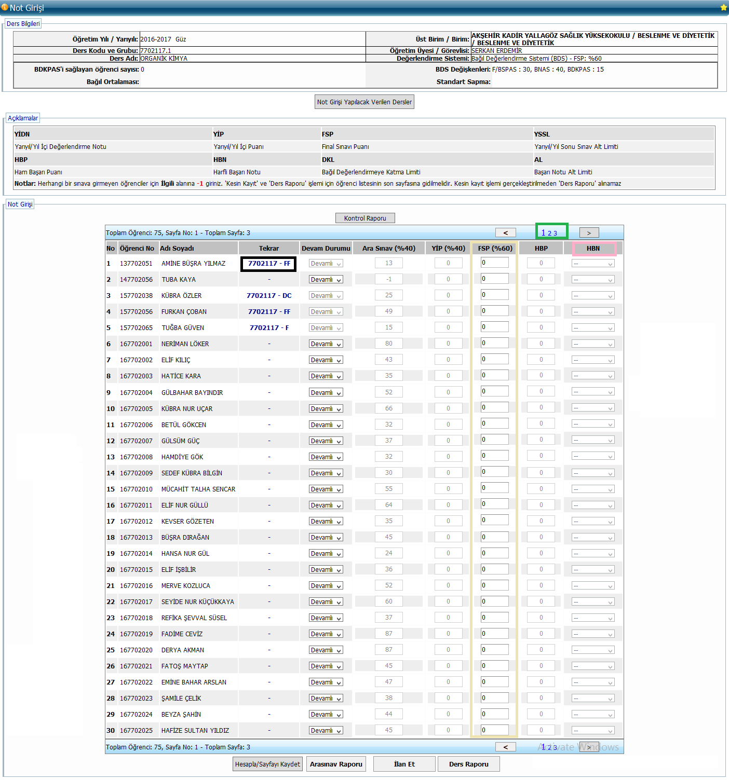Select student number 167702021

click(137, 666)
